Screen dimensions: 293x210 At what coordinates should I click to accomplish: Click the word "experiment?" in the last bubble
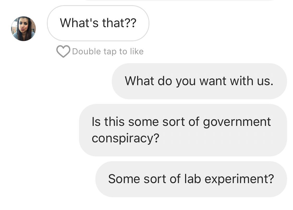[x=239, y=179]
